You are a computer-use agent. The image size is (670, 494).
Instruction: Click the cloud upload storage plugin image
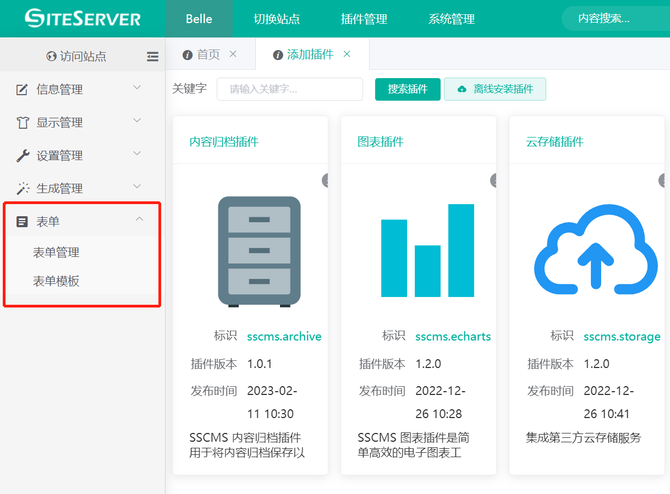coord(595,248)
